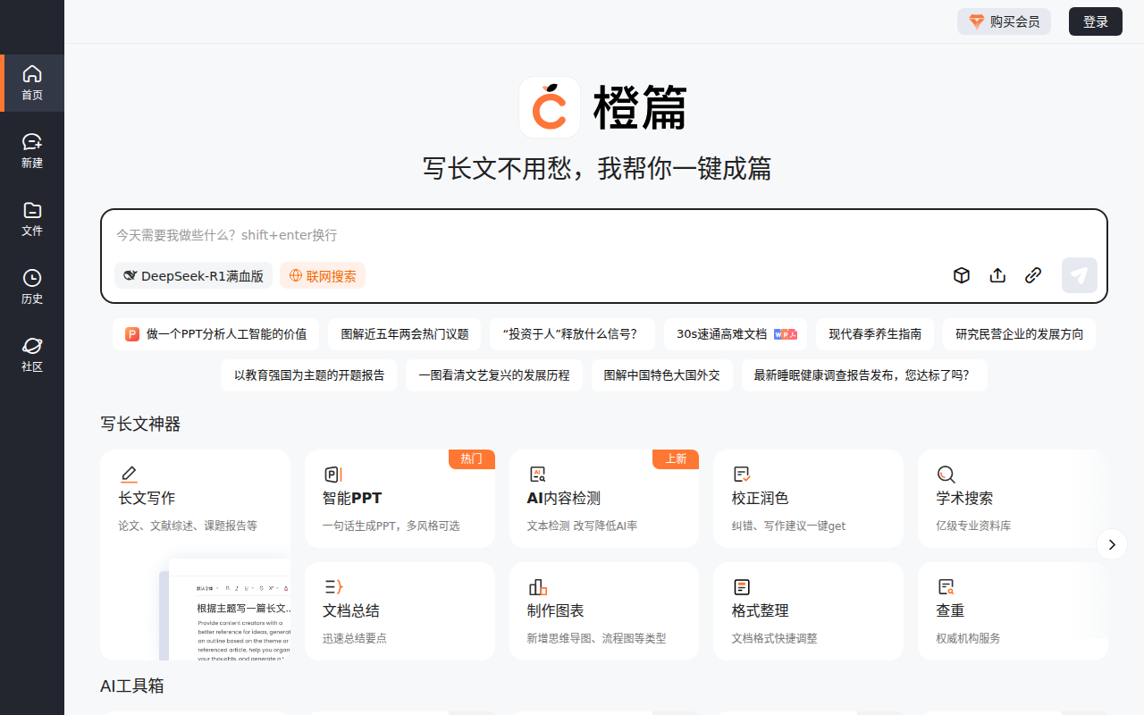Screen dimensions: 1144x715
Task: Open the DeepSeek-R1满血版 model selector
Action: (193, 275)
